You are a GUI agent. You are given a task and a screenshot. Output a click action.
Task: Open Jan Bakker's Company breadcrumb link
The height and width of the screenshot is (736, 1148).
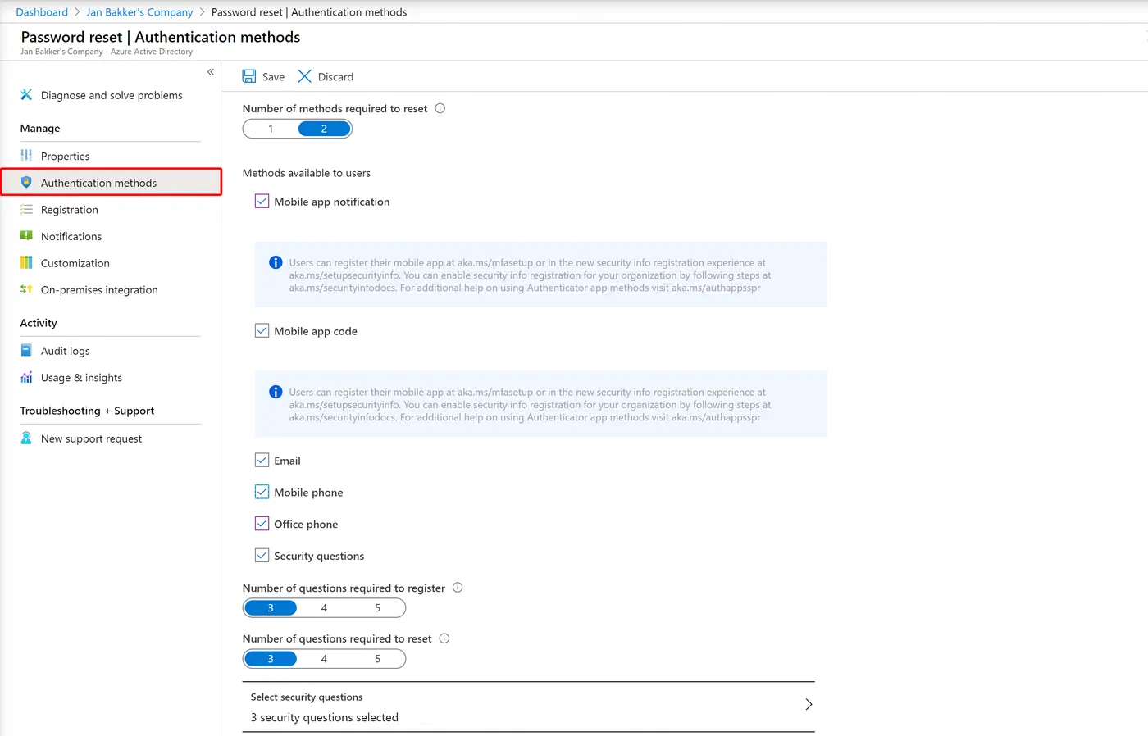(x=139, y=12)
